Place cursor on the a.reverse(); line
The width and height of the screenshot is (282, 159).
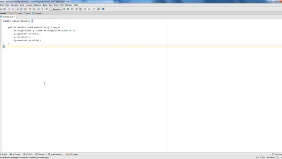tap(22, 37)
